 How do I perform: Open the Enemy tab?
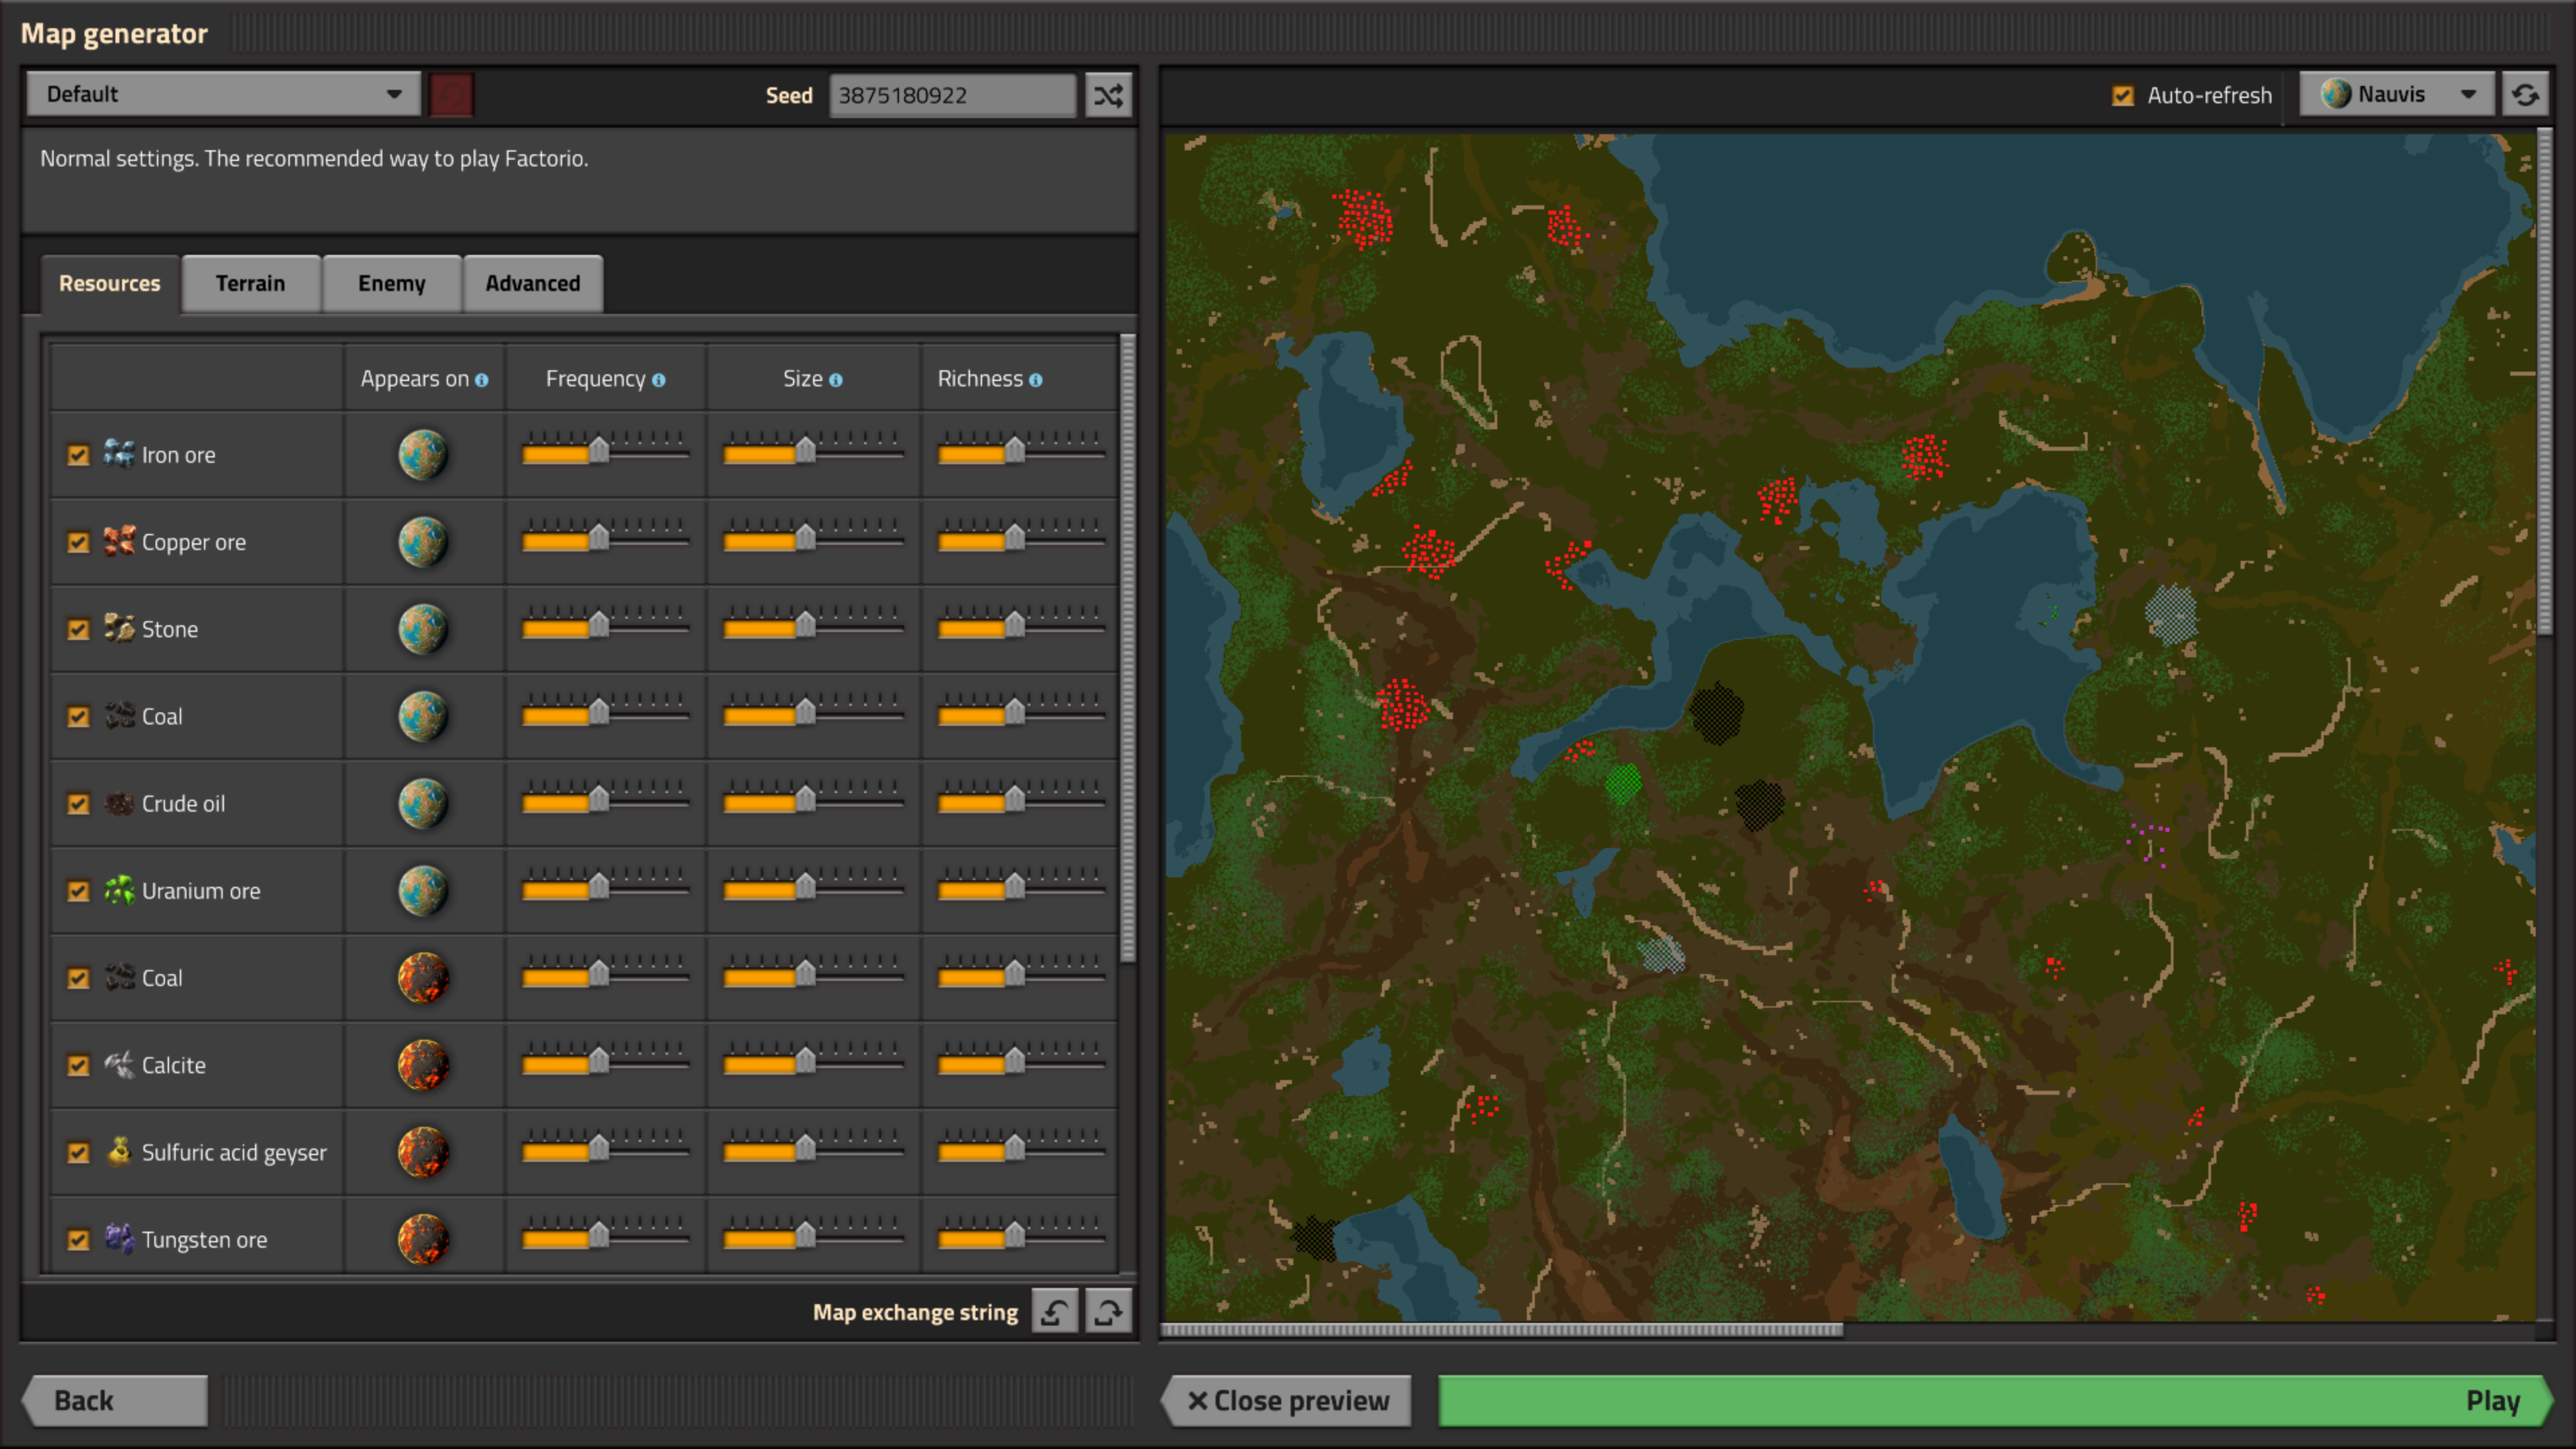pos(391,283)
